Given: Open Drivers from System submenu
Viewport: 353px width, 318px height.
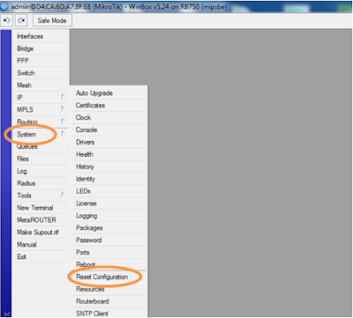Looking at the screenshot, I should click(x=109, y=142).
